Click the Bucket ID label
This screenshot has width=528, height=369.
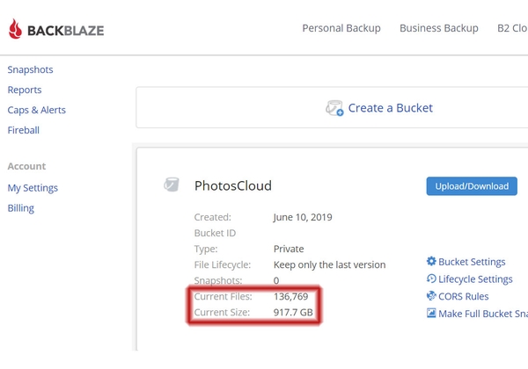[x=215, y=233]
